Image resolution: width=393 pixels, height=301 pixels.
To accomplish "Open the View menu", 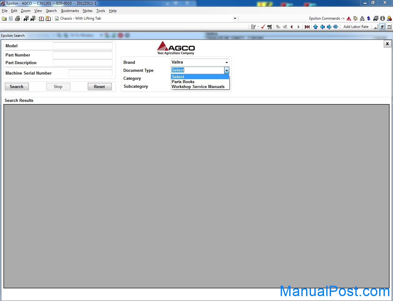I will tap(38, 11).
